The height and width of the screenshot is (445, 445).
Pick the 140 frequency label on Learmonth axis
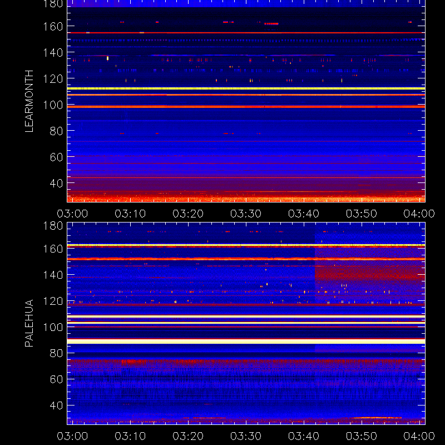(53, 53)
